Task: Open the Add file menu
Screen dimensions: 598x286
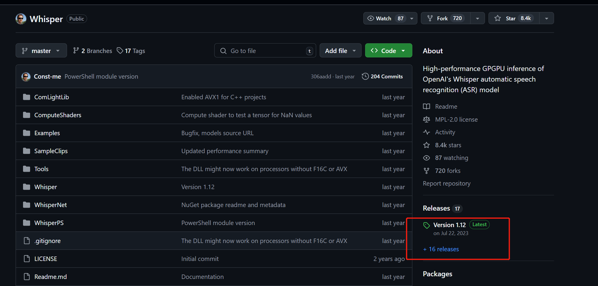Action: (340, 51)
